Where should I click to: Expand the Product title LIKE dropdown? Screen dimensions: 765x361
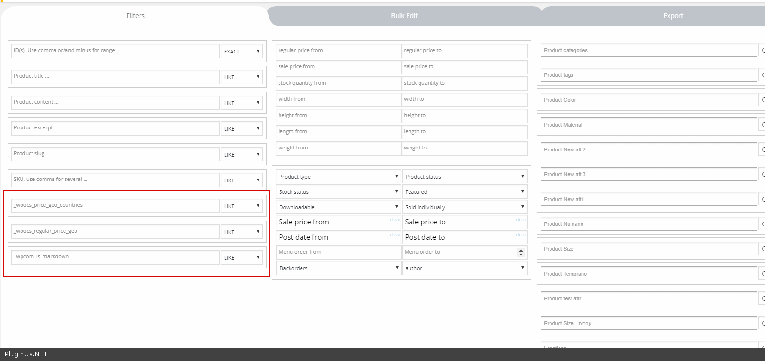point(242,77)
